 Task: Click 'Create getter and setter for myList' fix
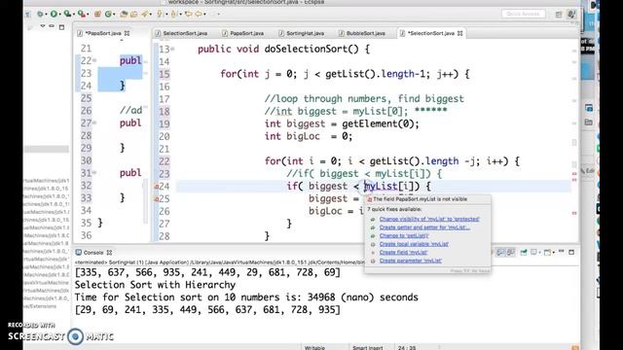[424, 227]
